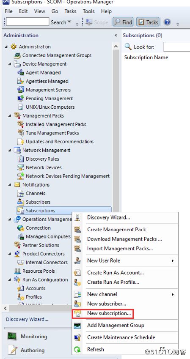190x359 pixels.
Task: Open the Tools menu
Action: point(88,11)
